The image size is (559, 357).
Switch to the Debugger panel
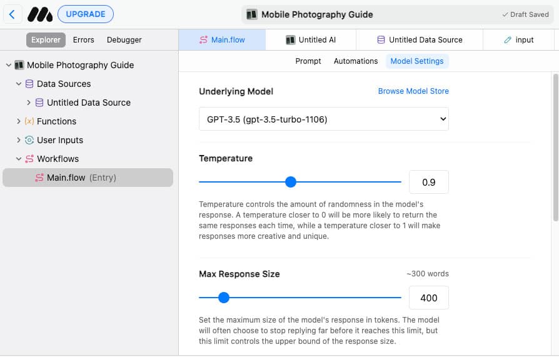[124, 40]
